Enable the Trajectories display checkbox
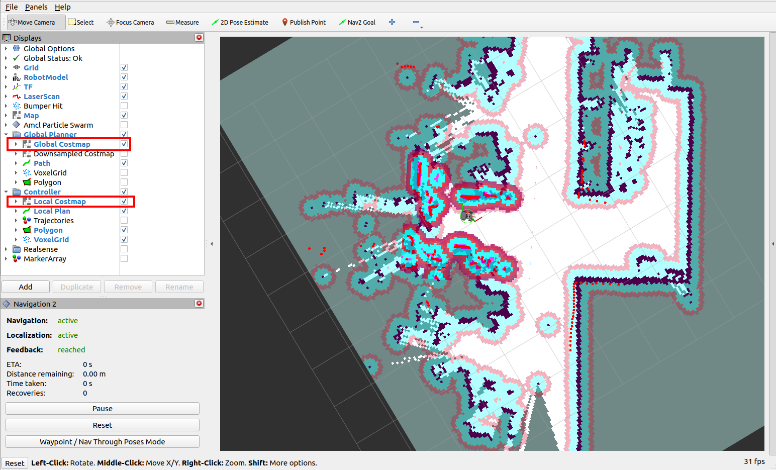This screenshot has width=776, height=470. pos(124,221)
